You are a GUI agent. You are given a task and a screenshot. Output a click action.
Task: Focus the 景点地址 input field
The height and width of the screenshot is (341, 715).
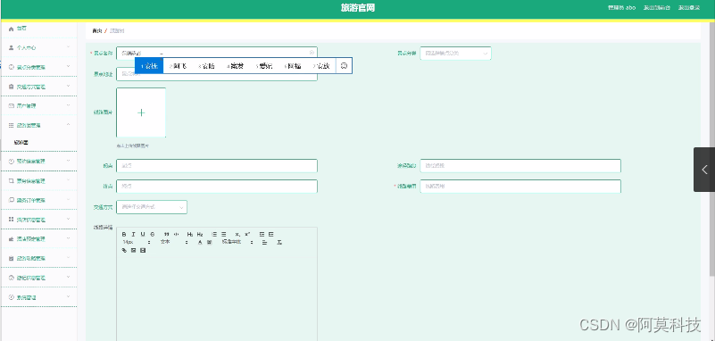pos(217,74)
